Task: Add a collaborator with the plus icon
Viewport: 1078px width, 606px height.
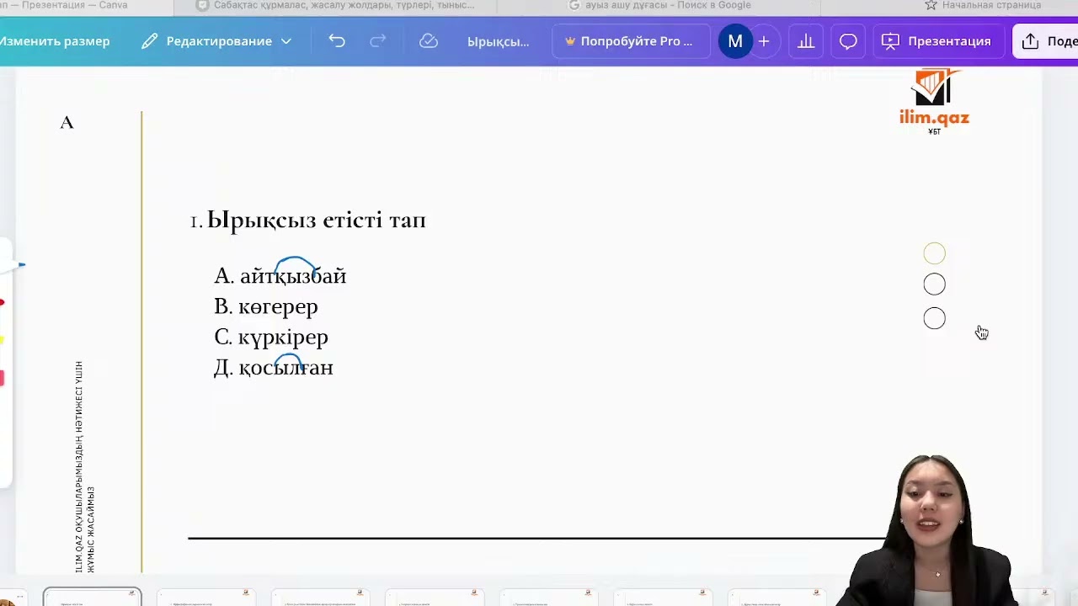Action: [x=764, y=41]
